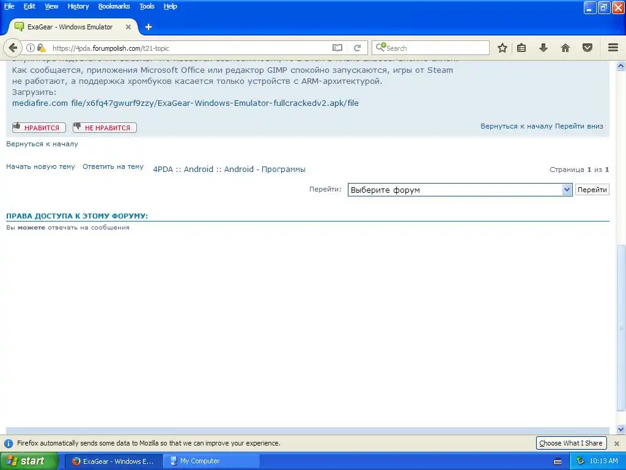Open Android - Программы breadcrumb link
This screenshot has width=626, height=470.
click(x=265, y=170)
